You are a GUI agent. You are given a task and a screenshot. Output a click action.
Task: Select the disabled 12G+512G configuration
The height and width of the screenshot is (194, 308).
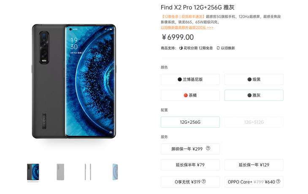click(254, 122)
